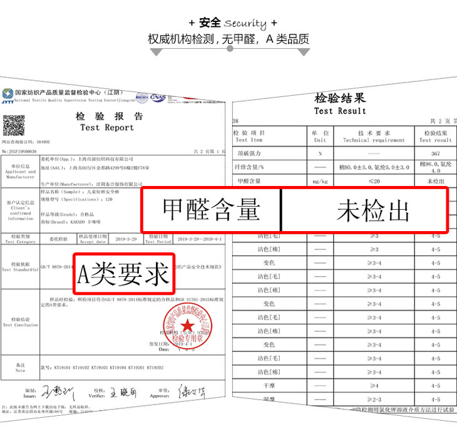The height and width of the screenshot is (439, 457).
Task: Click the JYTT logo on the test report
Action: click(x=8, y=95)
